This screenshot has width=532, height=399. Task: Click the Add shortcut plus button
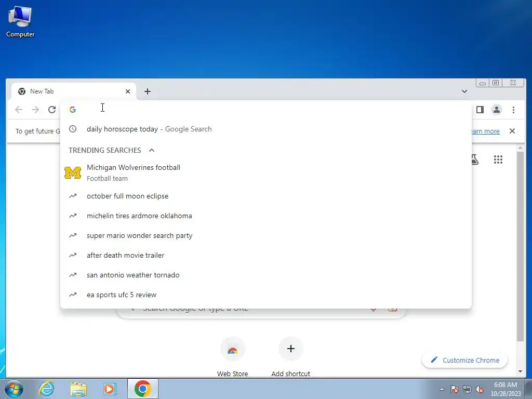[291, 349]
